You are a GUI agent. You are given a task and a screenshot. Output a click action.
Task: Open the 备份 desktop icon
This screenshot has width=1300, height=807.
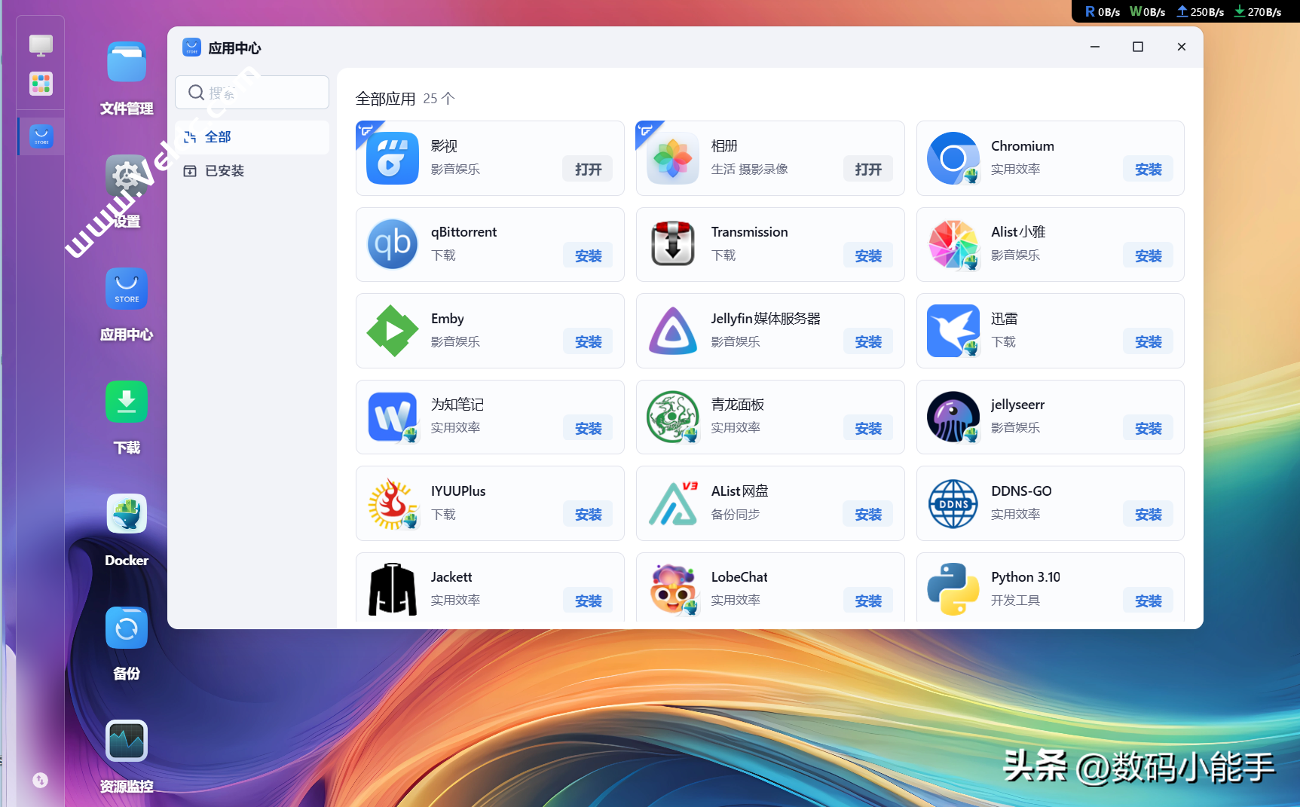[x=127, y=628]
